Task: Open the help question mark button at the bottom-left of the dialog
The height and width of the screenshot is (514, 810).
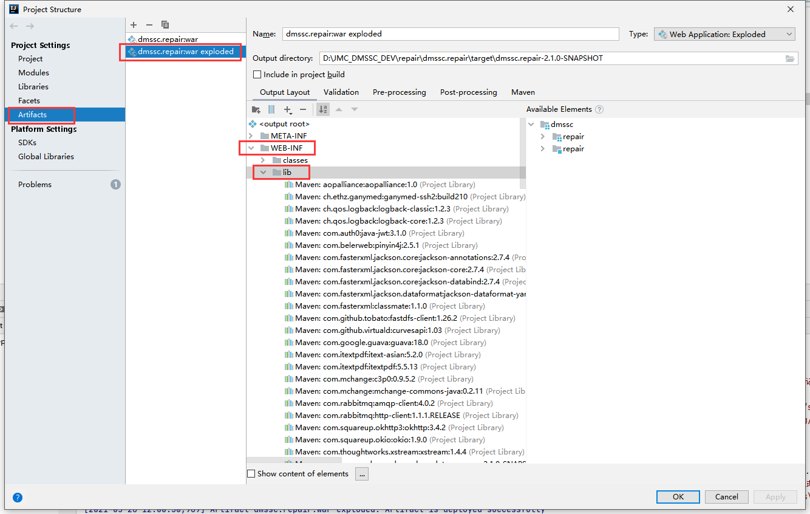Action: (x=18, y=497)
